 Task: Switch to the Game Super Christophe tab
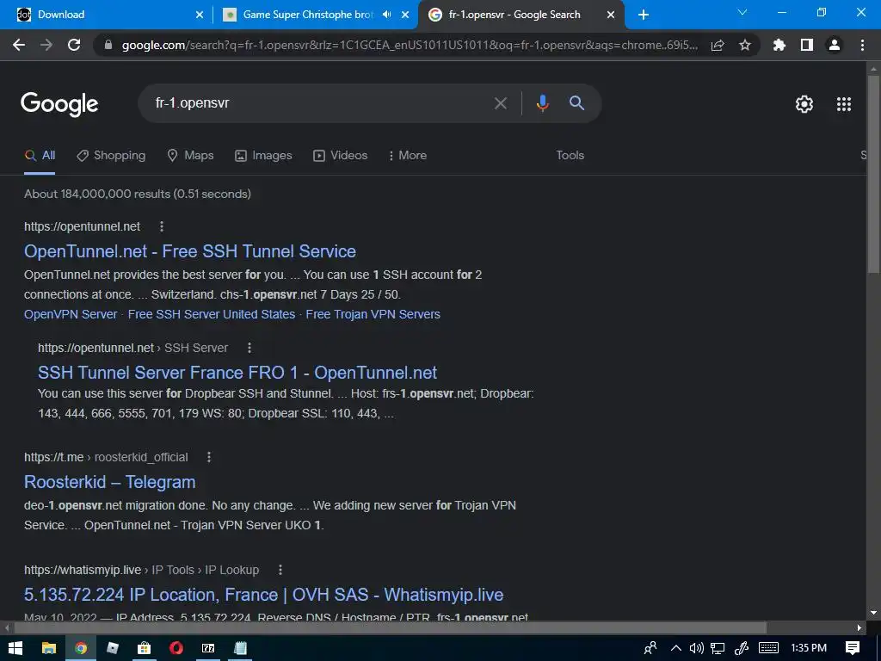tap(315, 15)
